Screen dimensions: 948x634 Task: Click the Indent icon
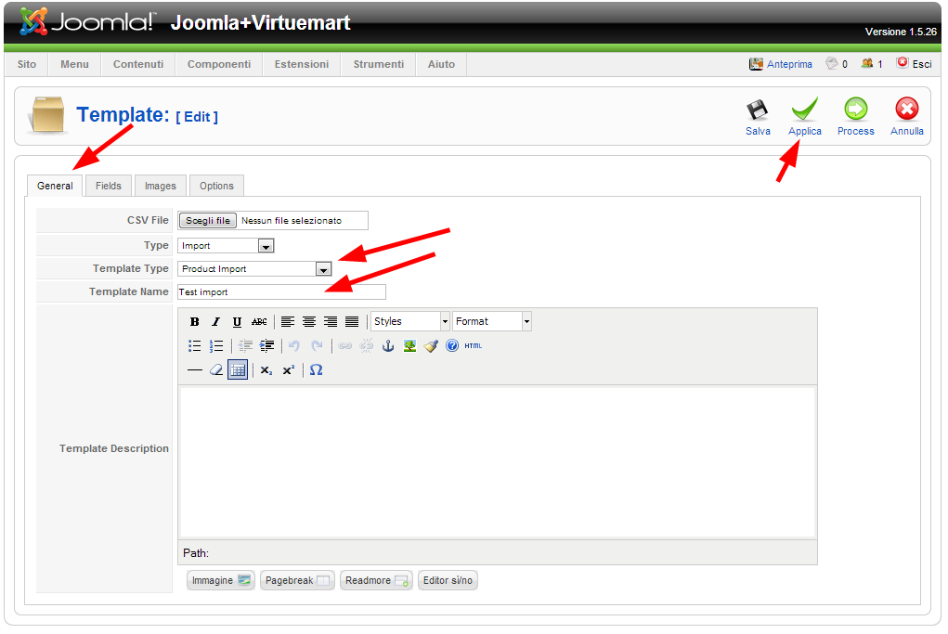pos(266,346)
